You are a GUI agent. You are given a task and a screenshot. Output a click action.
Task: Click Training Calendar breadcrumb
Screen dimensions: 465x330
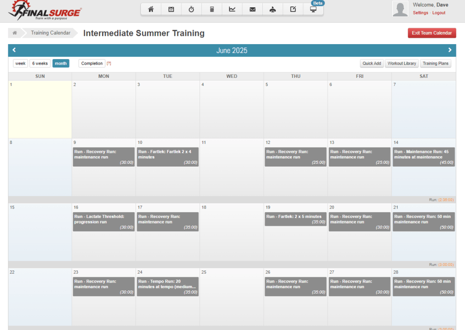50,33
